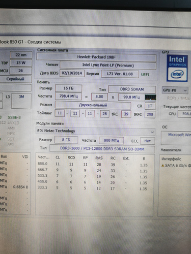
Task: Click the Intel Graphics logo
Action: tap(177, 68)
